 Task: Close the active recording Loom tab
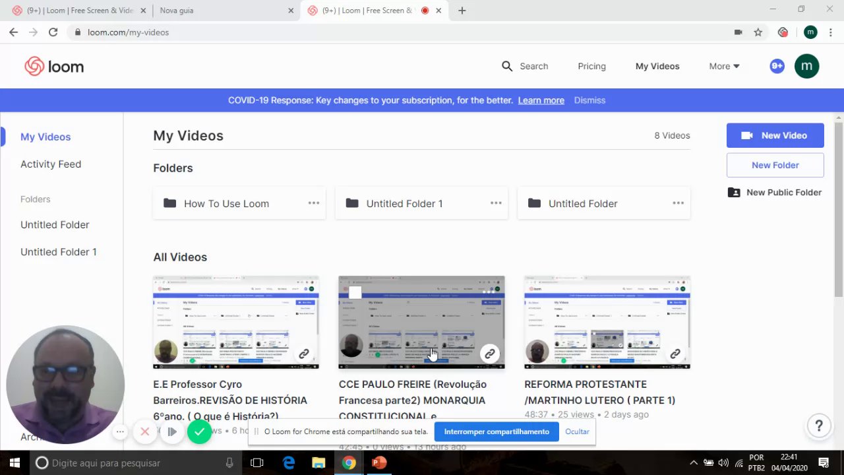point(438,11)
